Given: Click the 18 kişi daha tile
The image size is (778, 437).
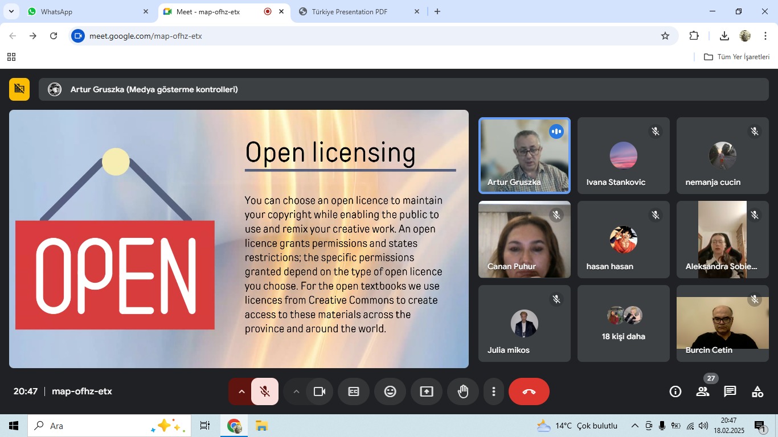Looking at the screenshot, I should point(624,323).
